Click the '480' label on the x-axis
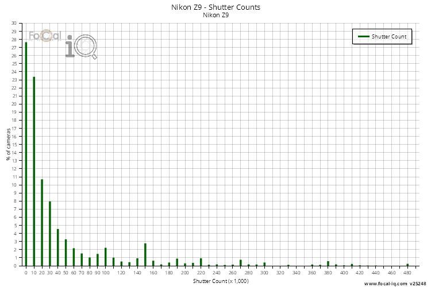The height and width of the screenshot is (287, 431). click(x=407, y=273)
